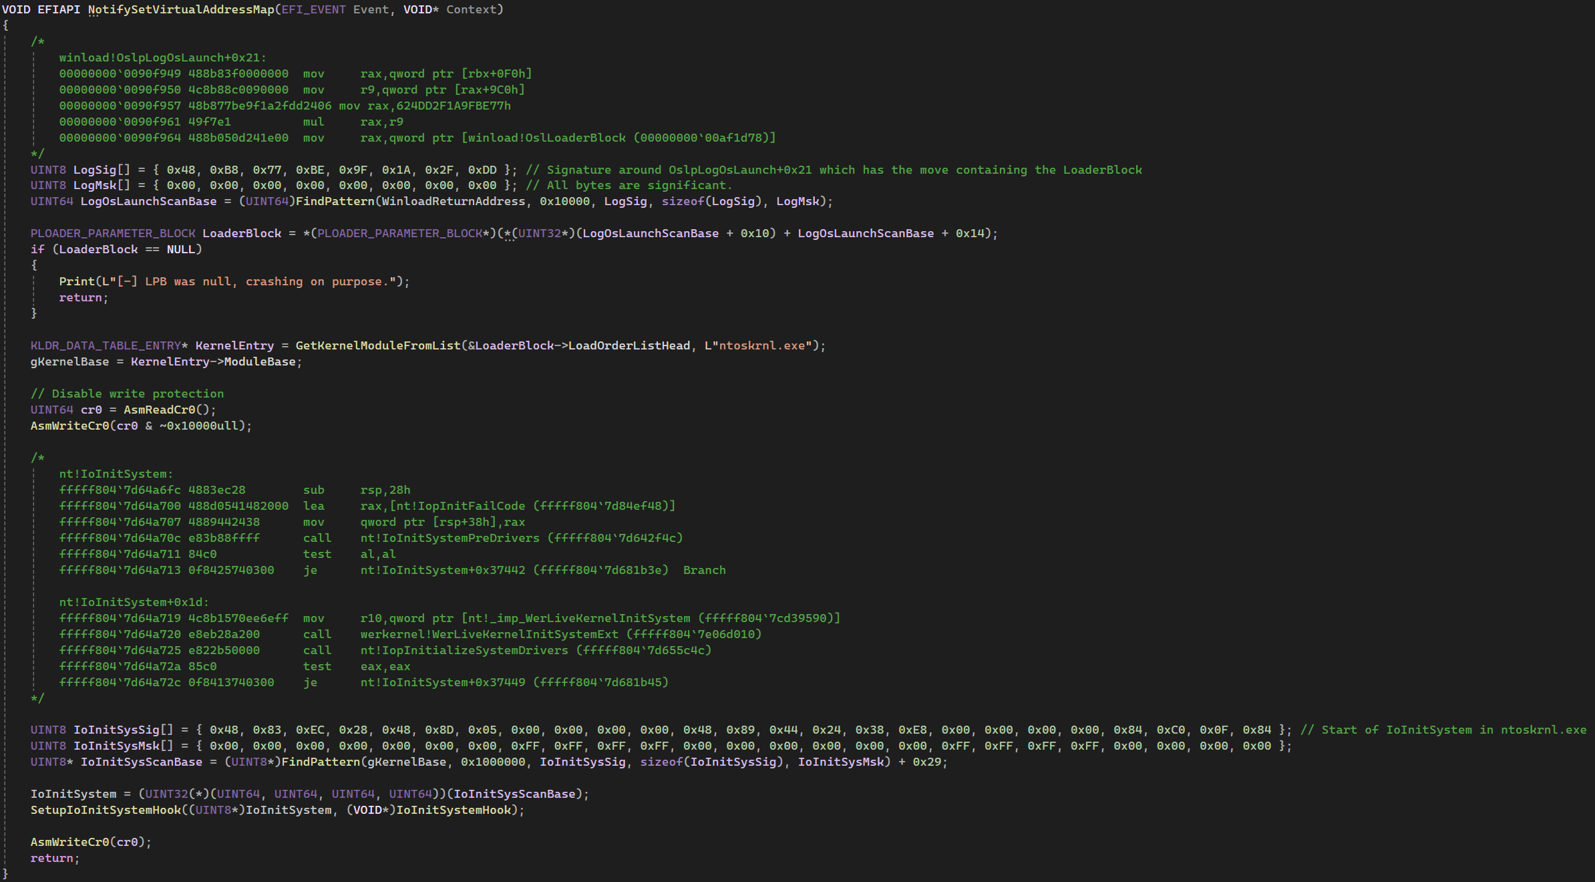Image resolution: width=1595 pixels, height=882 pixels.
Task: Click werkernel!WerLiveKernelInitSystemExt in the comment
Action: tap(489, 634)
